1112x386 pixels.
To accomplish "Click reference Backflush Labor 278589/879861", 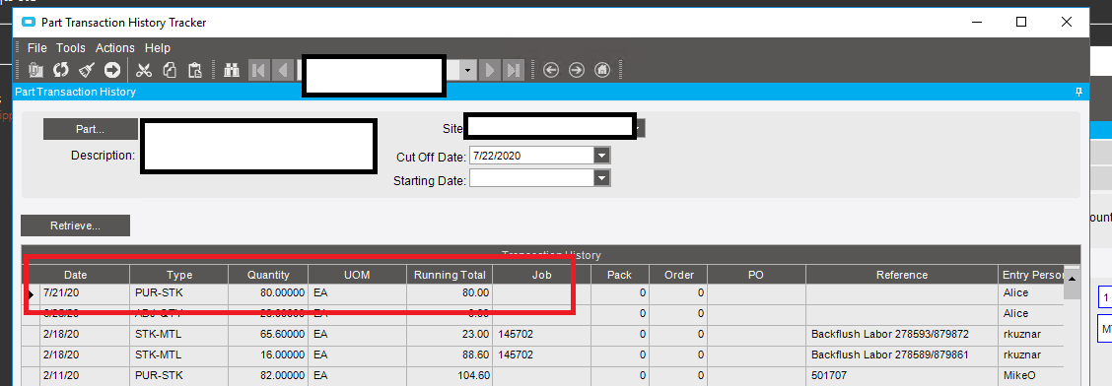I will pyautogui.click(x=901, y=354).
